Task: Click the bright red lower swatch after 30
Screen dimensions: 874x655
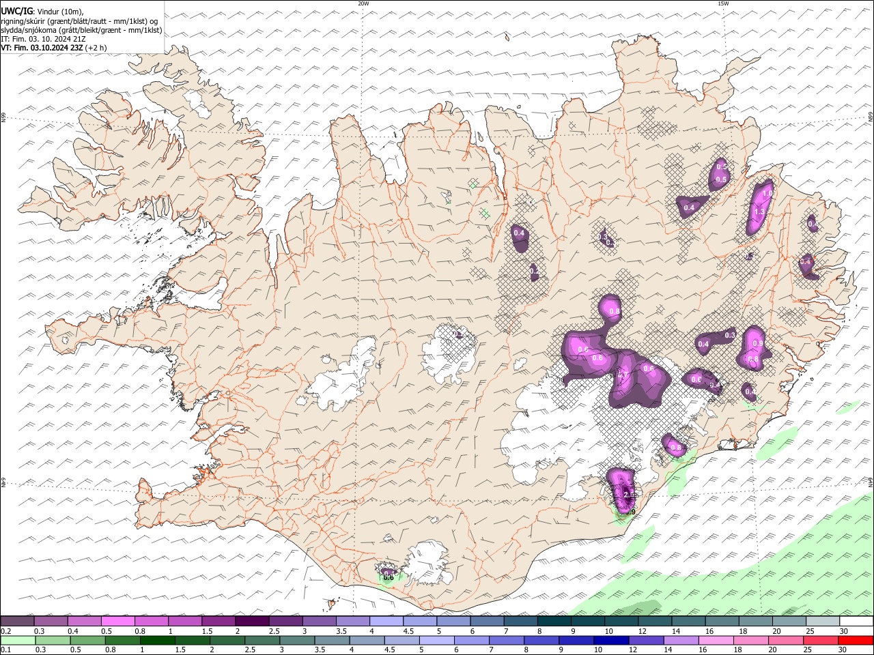Action: click(x=856, y=641)
